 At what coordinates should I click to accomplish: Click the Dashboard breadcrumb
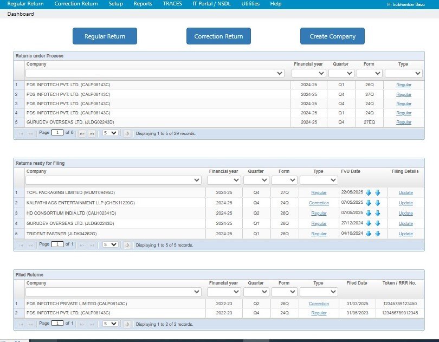(x=20, y=14)
